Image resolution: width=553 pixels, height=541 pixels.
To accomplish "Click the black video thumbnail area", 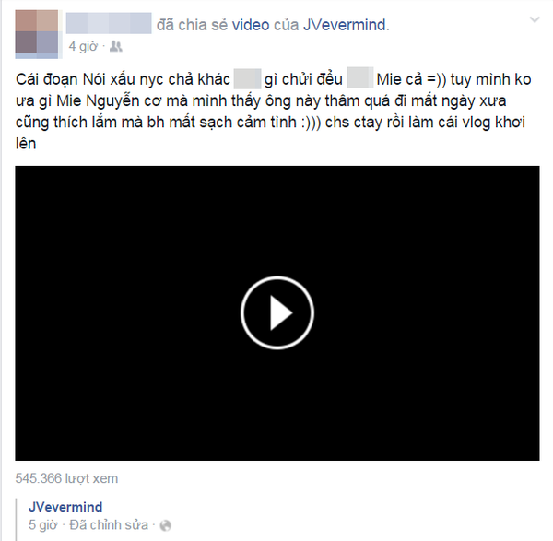I will click(277, 313).
